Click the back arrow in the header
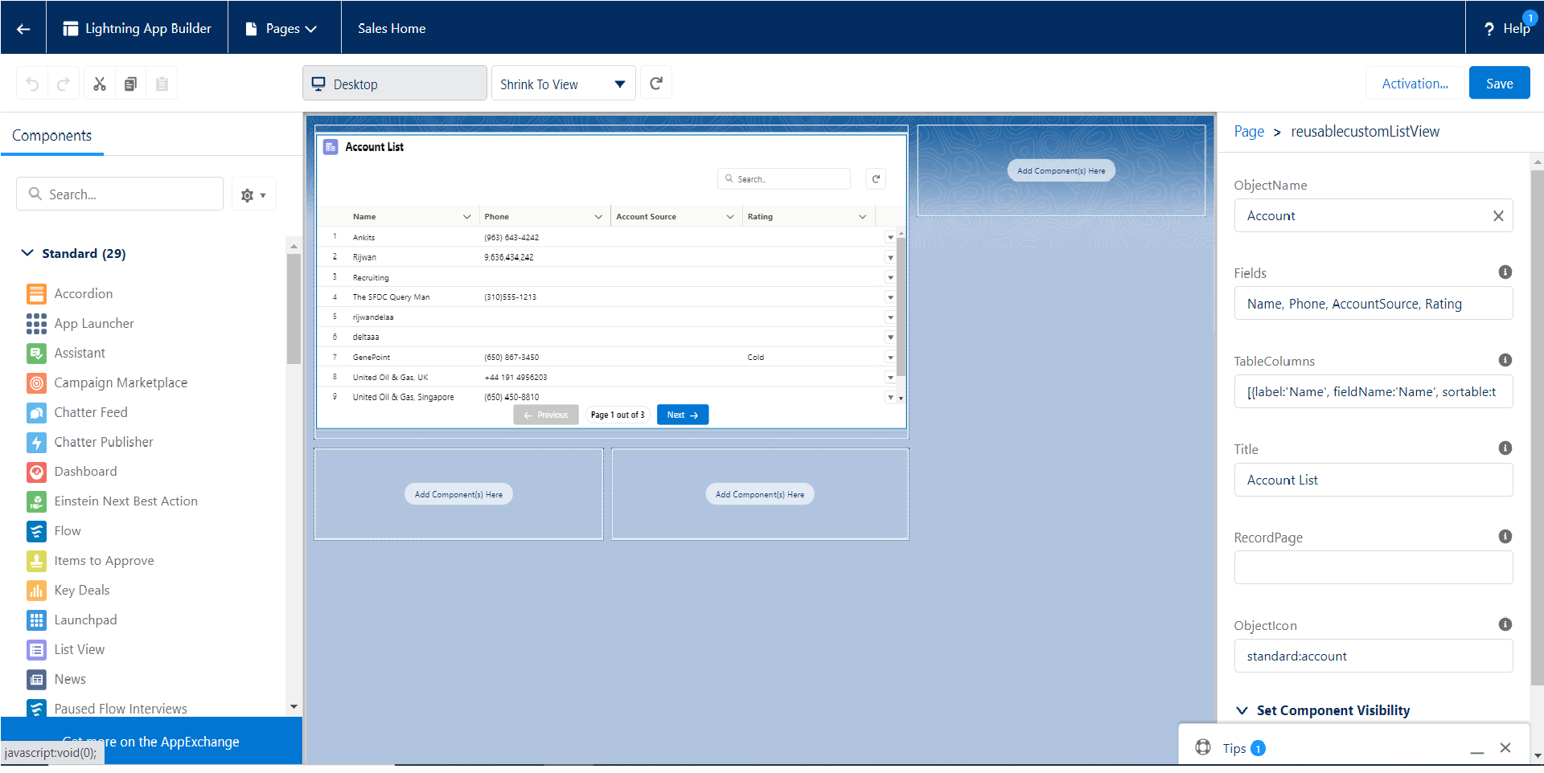This screenshot has height=773, width=1544. point(23,29)
